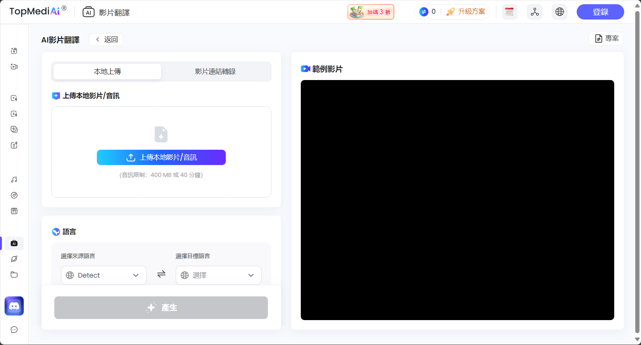The width and height of the screenshot is (641, 345).
Task: Click the credits coin balance
Action: coord(427,12)
